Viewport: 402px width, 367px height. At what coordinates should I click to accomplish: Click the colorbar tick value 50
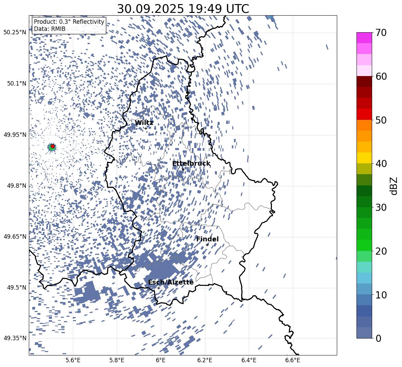tap(381, 120)
